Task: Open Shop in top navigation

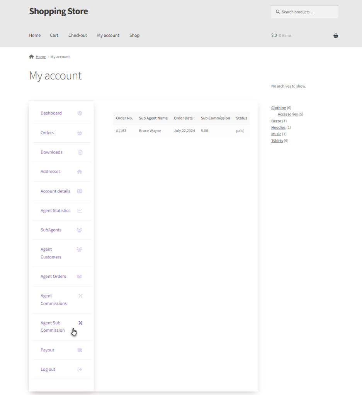Action: coord(134,35)
